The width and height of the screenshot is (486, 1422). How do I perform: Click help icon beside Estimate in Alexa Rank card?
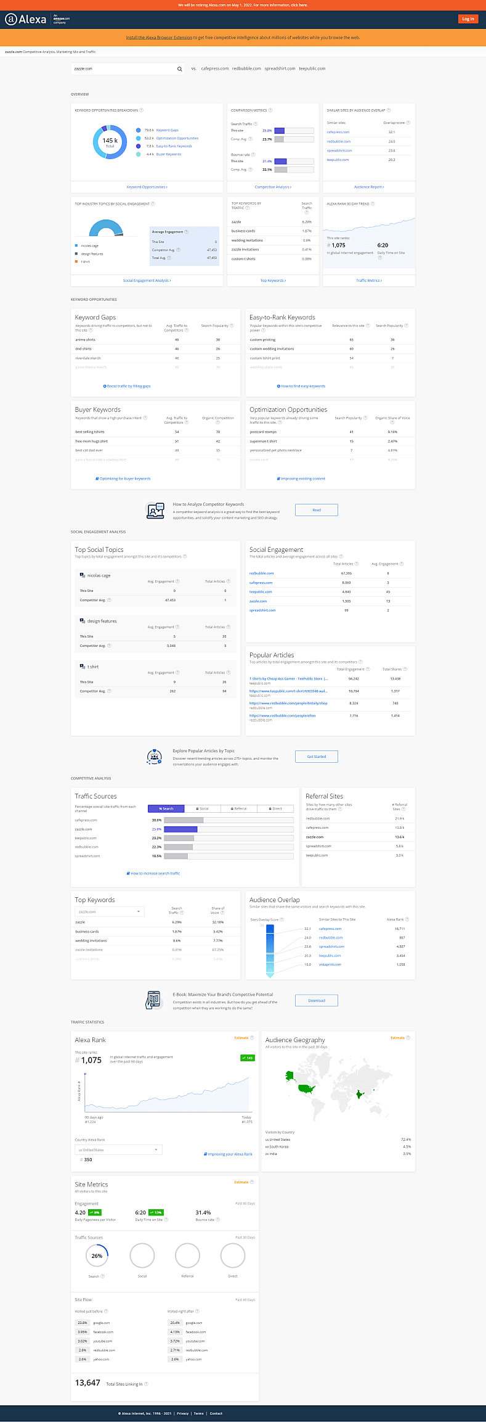[253, 1038]
